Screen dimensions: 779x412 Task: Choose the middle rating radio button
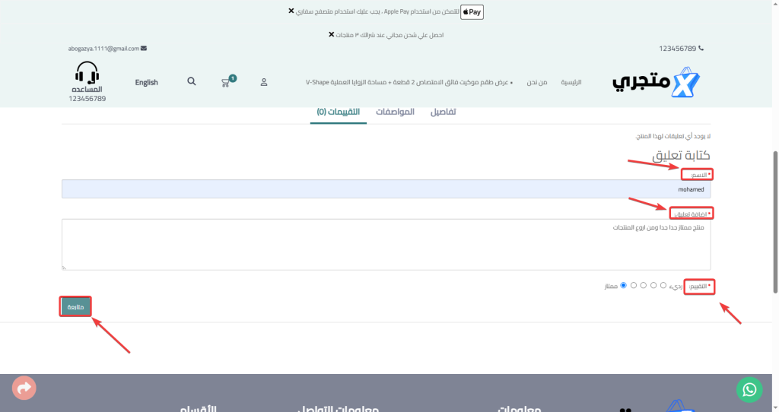(644, 285)
